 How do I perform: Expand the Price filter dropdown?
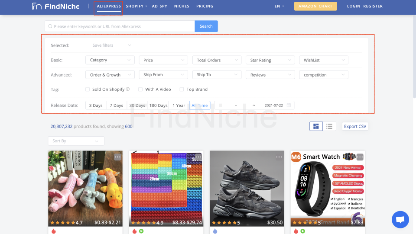pyautogui.click(x=163, y=60)
